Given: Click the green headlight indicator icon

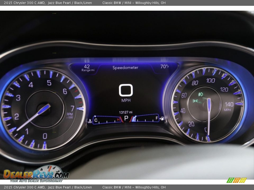Looking at the screenshot, I should tap(195, 101).
